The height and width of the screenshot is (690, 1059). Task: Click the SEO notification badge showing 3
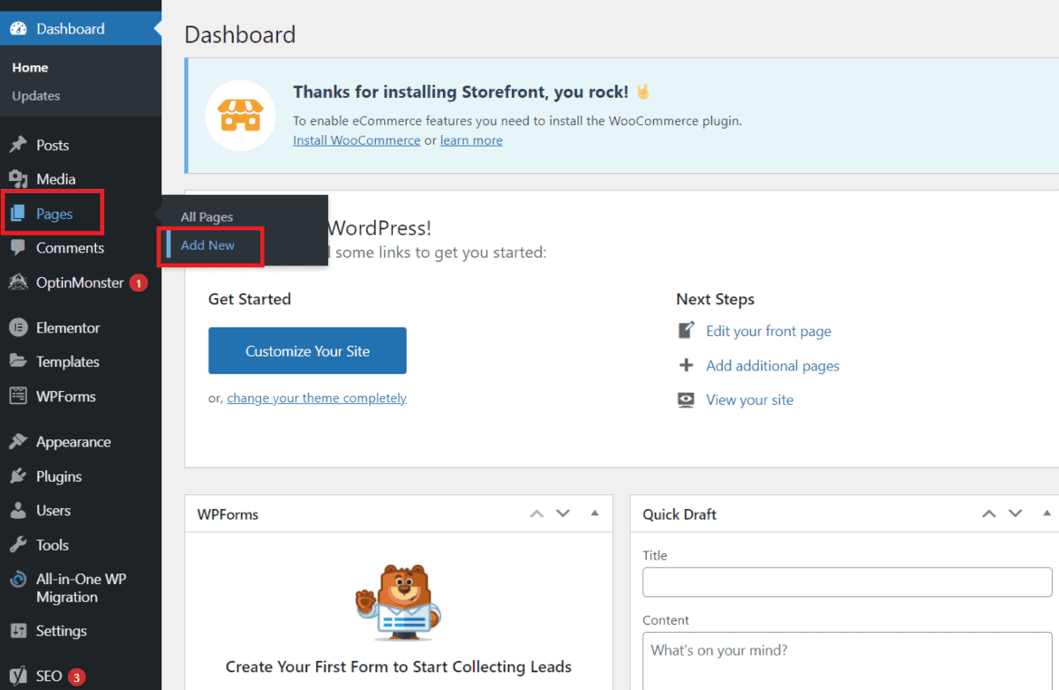[x=77, y=677]
